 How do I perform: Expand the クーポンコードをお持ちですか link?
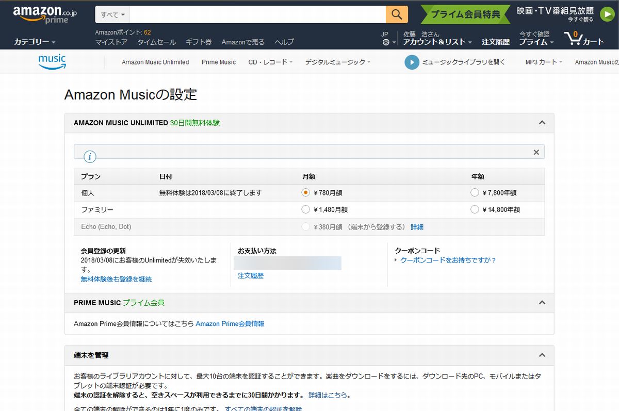tap(448, 260)
